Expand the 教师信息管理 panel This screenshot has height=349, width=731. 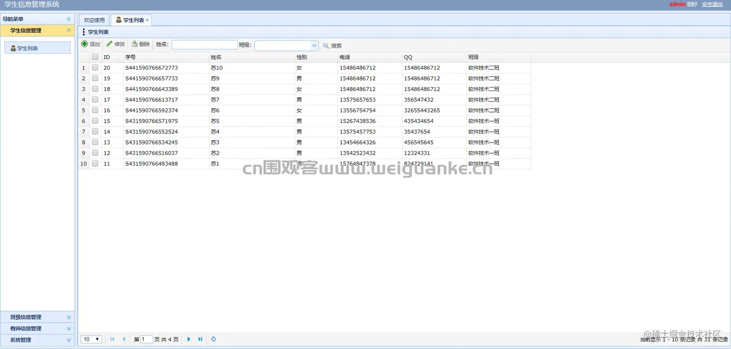click(x=69, y=329)
